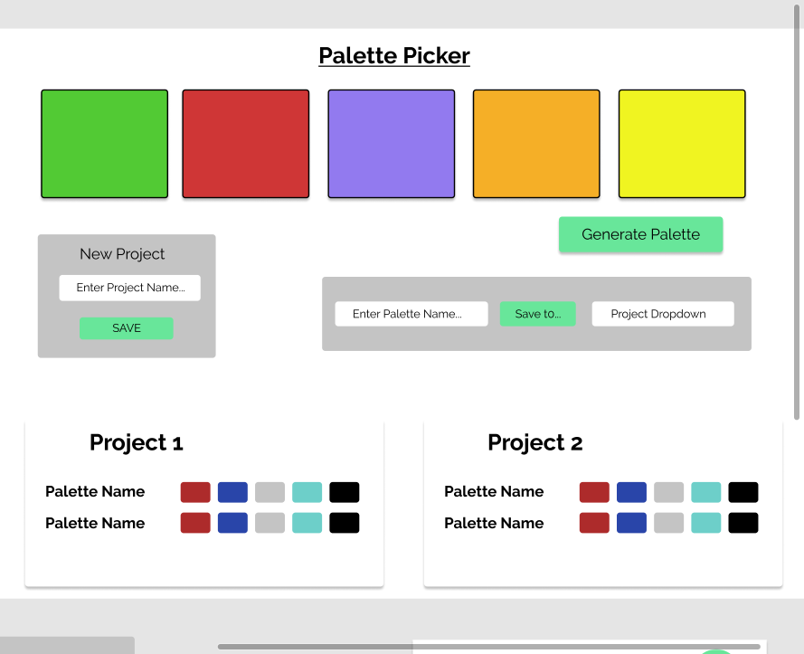Click the red mini swatch in Project 2
This screenshot has height=654, width=804.
[x=594, y=492]
